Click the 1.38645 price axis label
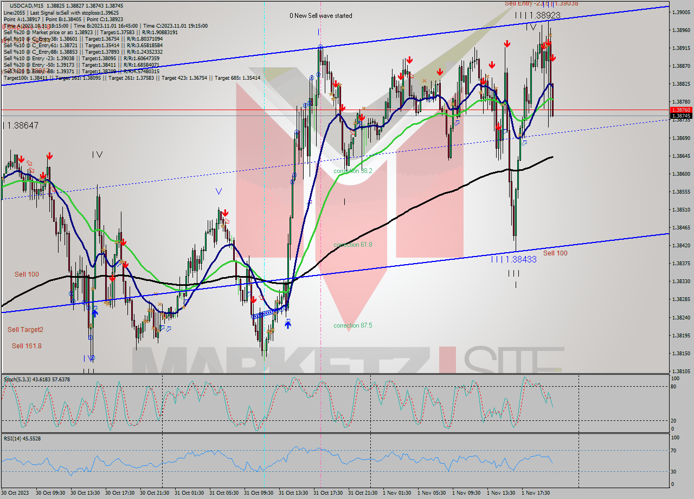Viewport: 694px width, 499px height. [681, 156]
